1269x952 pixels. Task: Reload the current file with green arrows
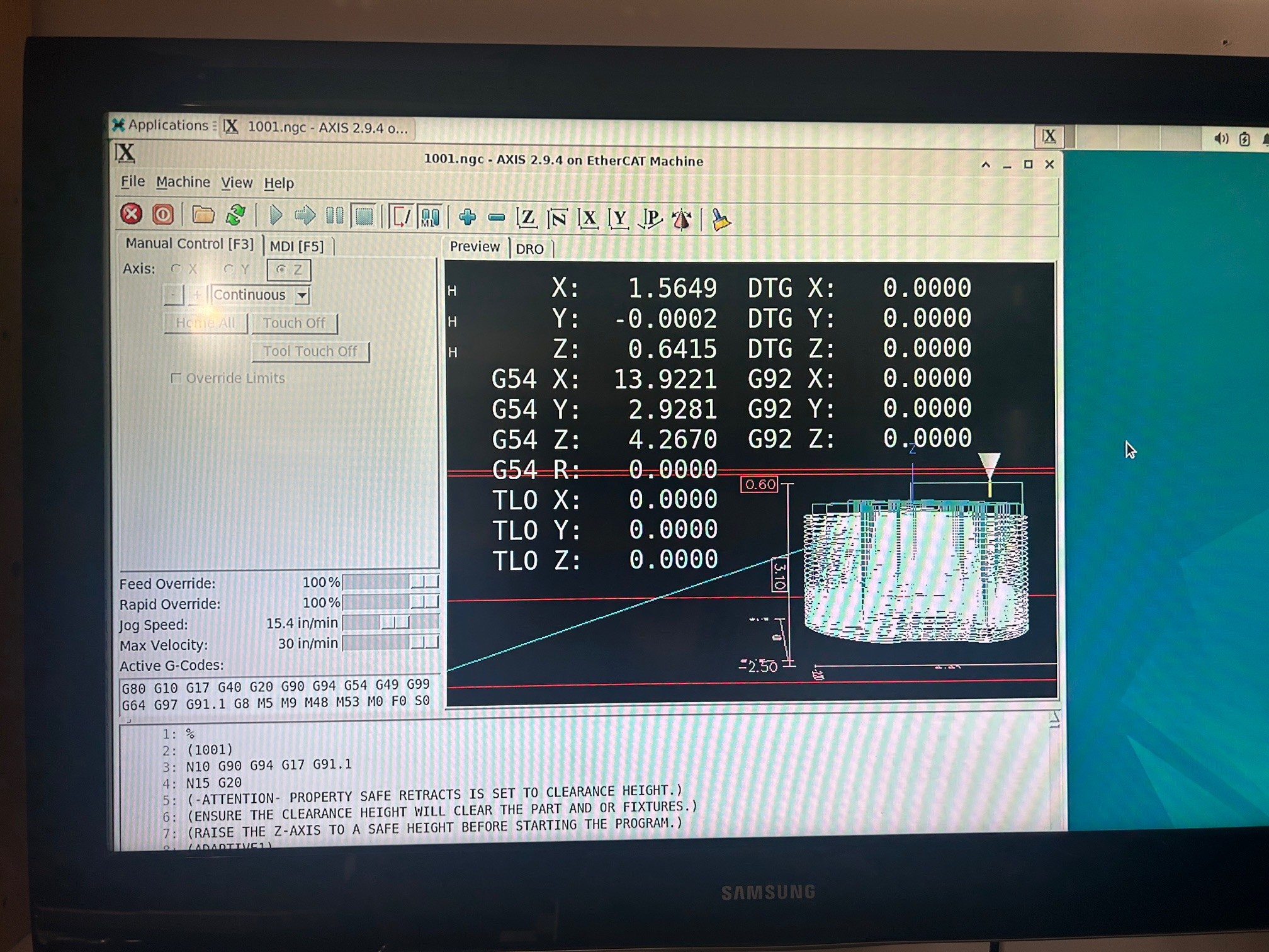pos(235,215)
